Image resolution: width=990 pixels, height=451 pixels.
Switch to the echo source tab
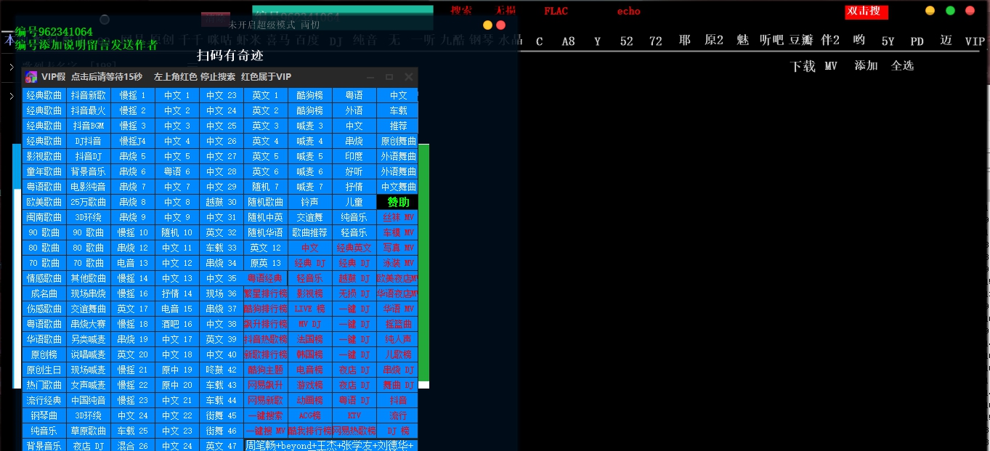pos(628,11)
